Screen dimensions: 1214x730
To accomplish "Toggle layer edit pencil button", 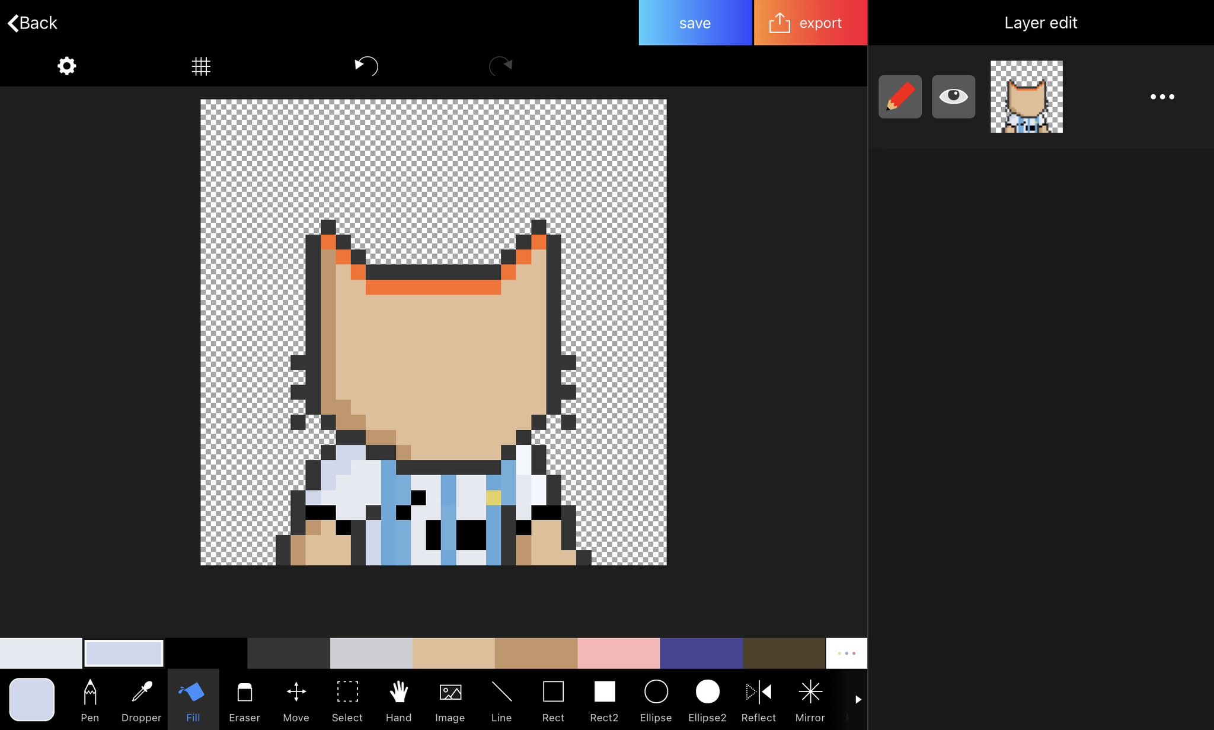I will tap(900, 97).
